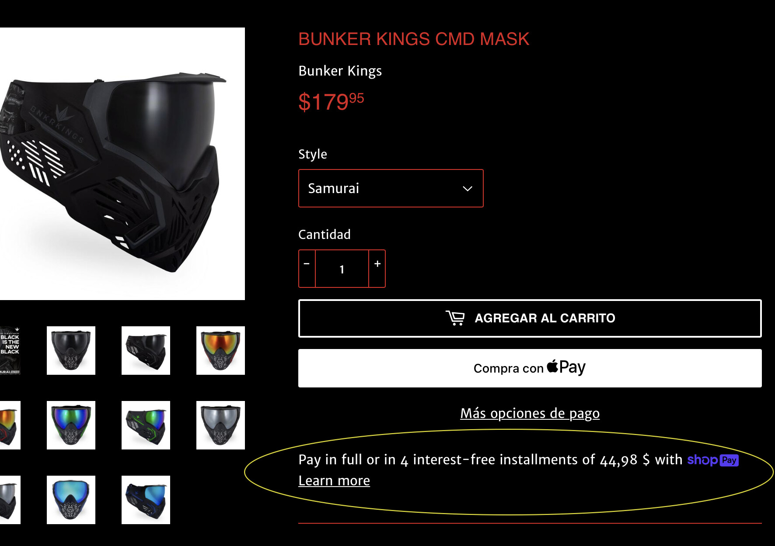
Task: Open the Style dropdown showing Samurai
Action: [x=391, y=188]
